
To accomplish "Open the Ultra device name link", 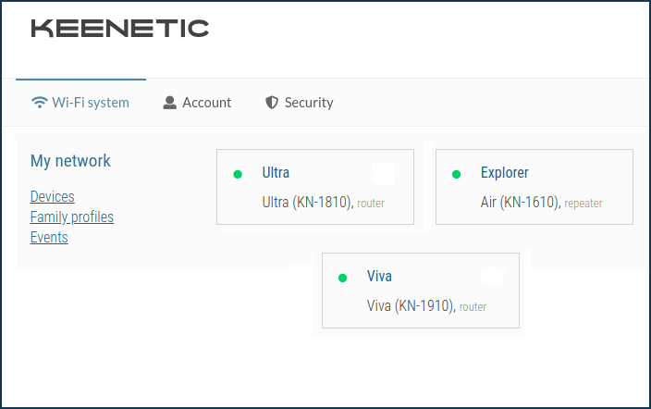I will point(276,173).
